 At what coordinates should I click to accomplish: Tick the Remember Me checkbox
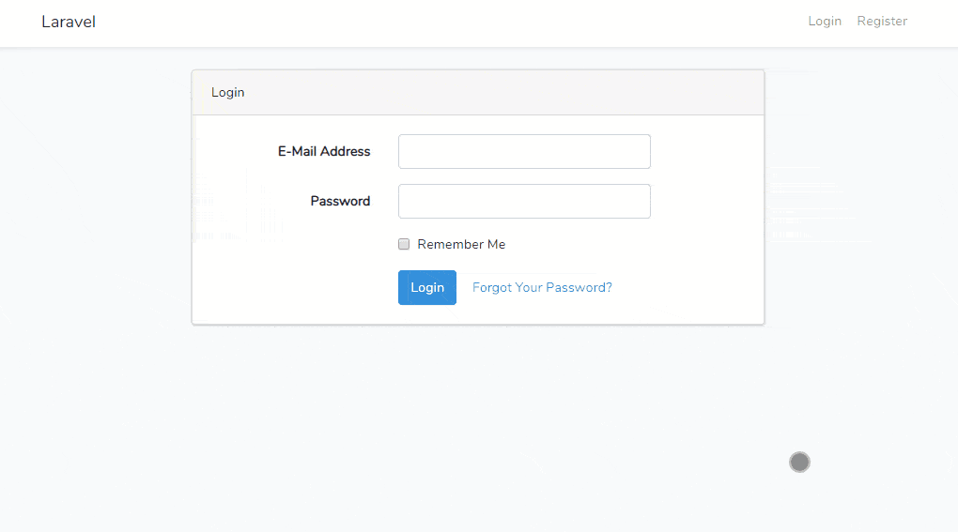pos(404,244)
